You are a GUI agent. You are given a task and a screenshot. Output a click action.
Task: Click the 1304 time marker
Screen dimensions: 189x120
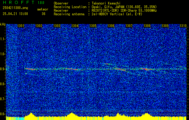tap(75, 26)
